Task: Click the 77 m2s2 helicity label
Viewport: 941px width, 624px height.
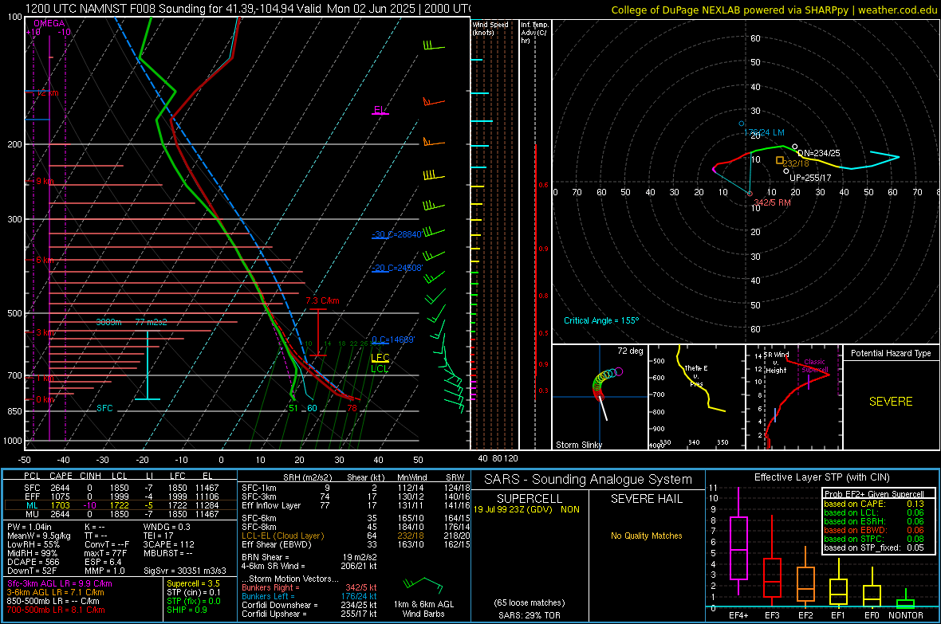Action: click(151, 322)
